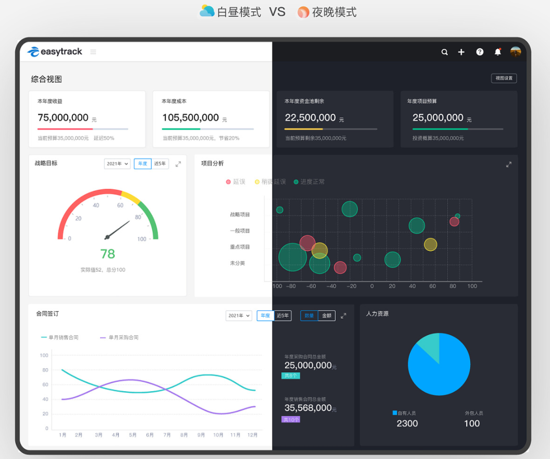Click the sun cloud day icon
The width and height of the screenshot is (550, 459).
coord(207,11)
